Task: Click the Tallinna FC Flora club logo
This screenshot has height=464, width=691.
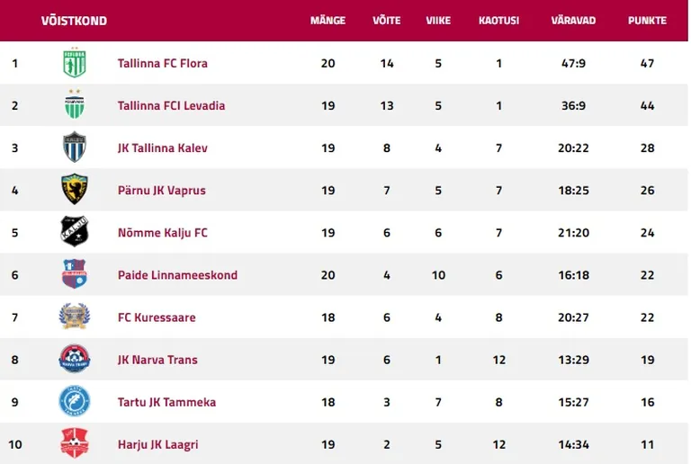Action: click(75, 63)
